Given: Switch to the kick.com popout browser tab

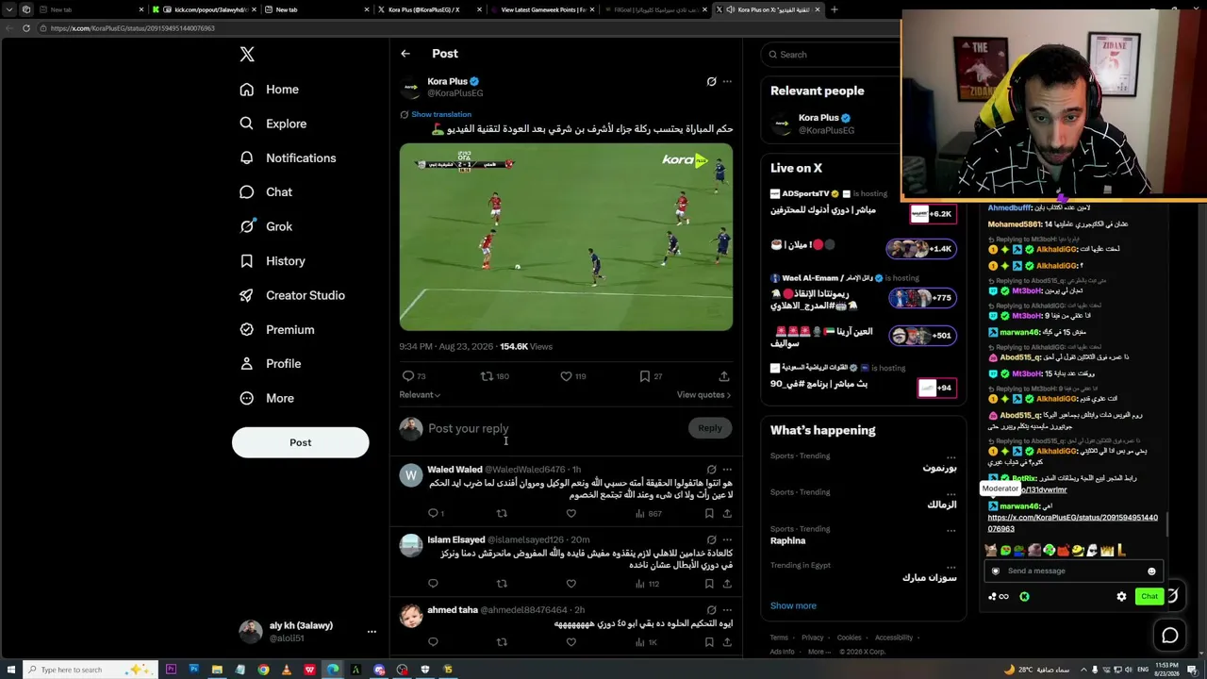Looking at the screenshot, I should point(203,9).
